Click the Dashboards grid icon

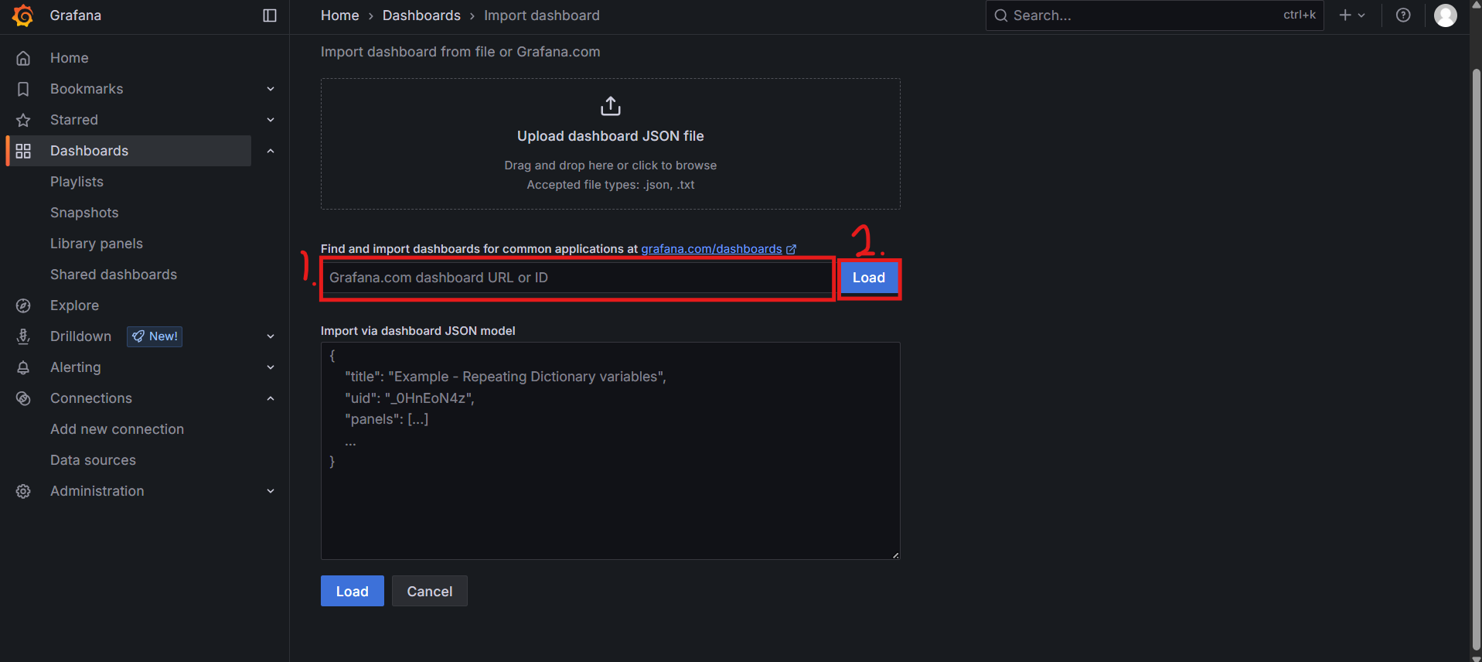pyautogui.click(x=23, y=151)
